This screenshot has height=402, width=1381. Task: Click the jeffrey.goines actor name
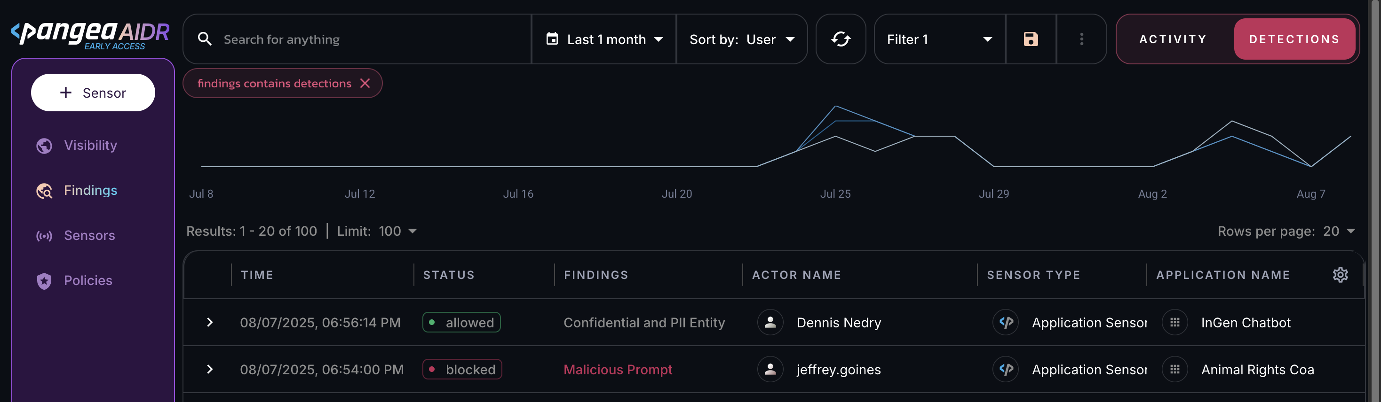click(839, 369)
